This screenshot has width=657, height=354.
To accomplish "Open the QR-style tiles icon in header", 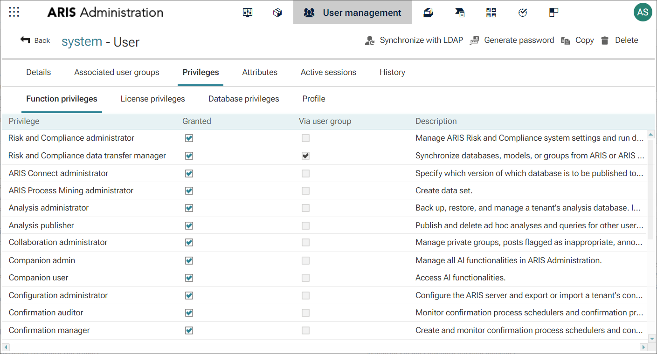I will (x=491, y=13).
